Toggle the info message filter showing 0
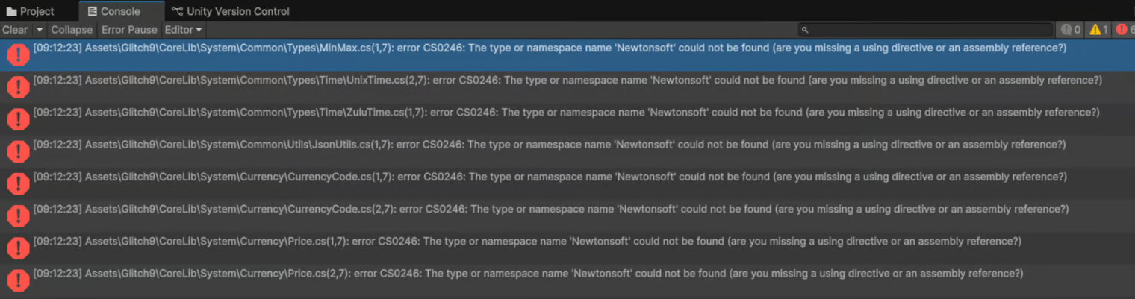1135x299 pixels. click(x=1071, y=30)
